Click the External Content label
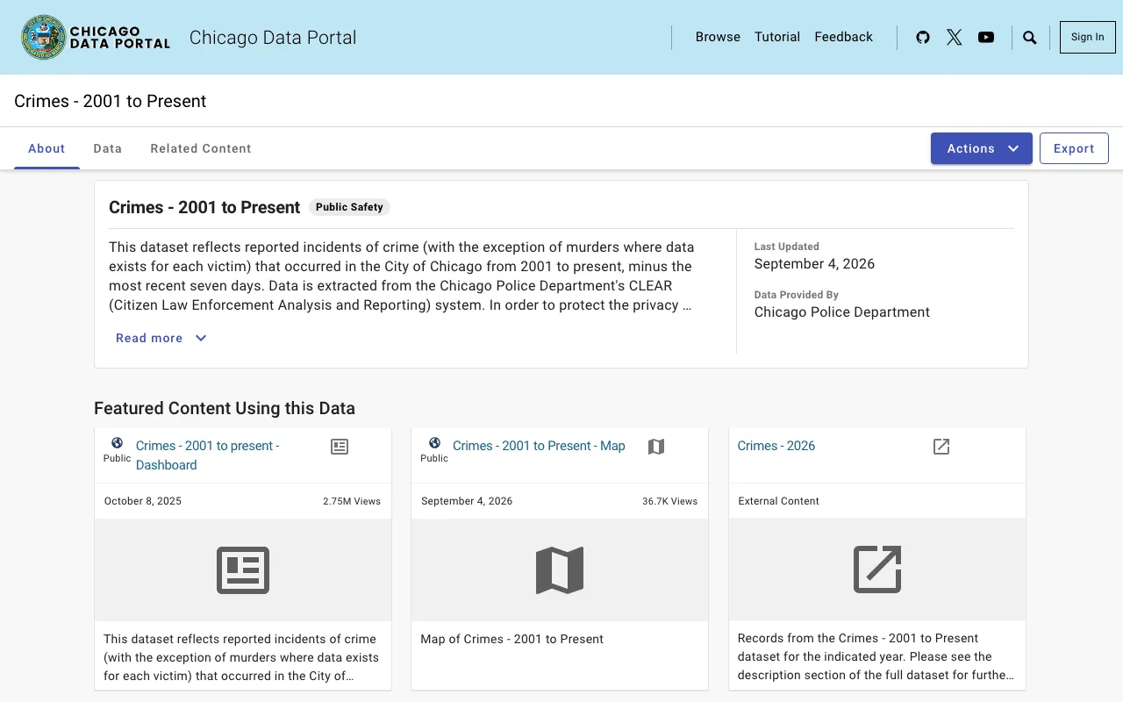 pyautogui.click(x=779, y=501)
